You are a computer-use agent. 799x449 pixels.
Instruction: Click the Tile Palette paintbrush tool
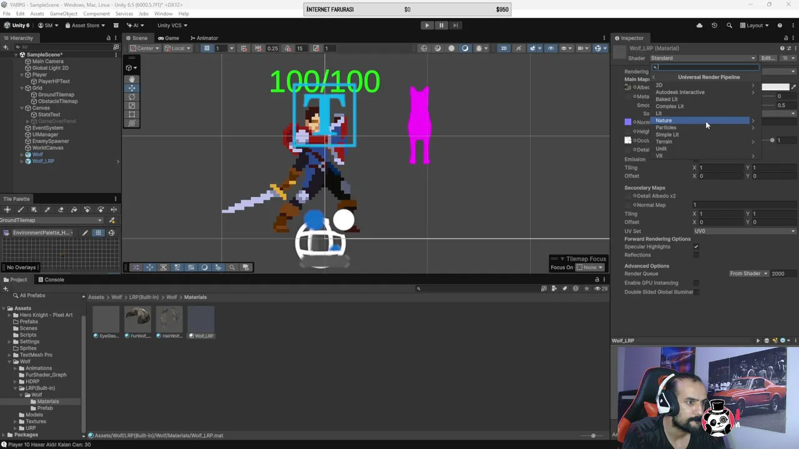coord(21,210)
